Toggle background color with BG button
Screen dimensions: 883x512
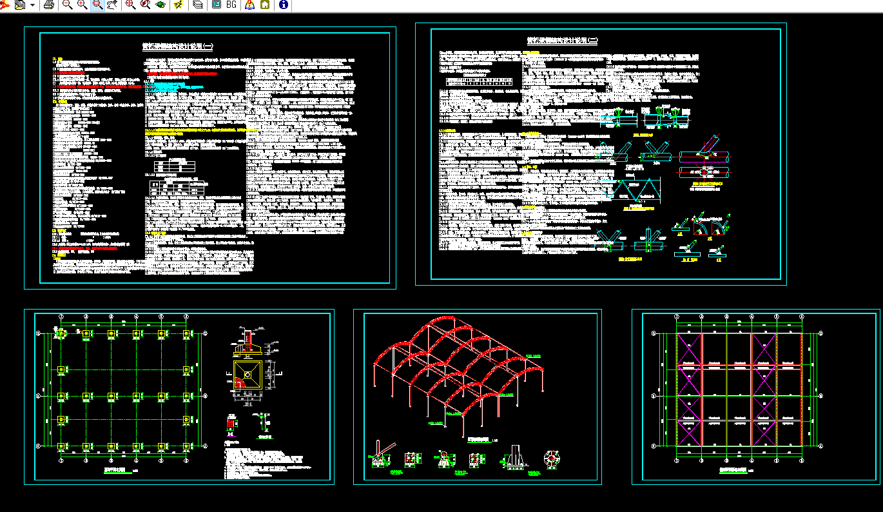pos(231,5)
